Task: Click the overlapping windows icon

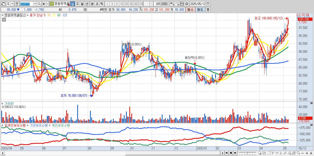Action: coord(264,153)
